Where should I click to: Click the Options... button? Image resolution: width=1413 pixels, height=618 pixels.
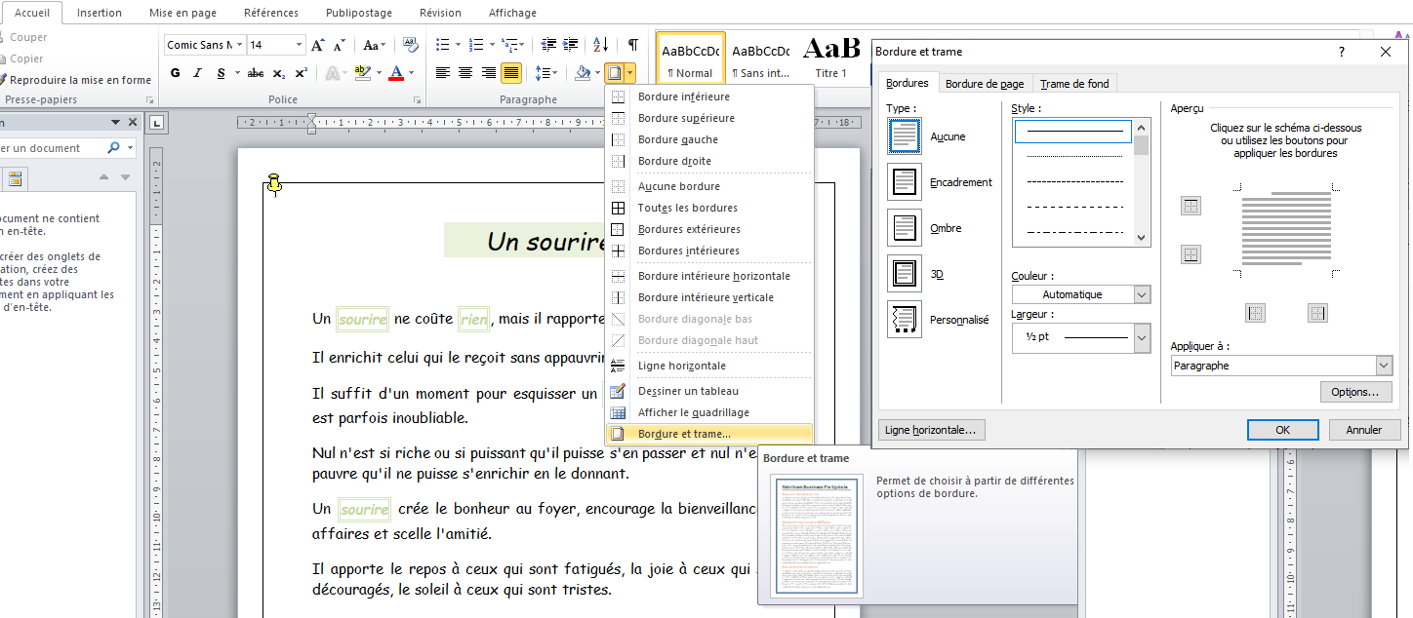(x=1354, y=392)
